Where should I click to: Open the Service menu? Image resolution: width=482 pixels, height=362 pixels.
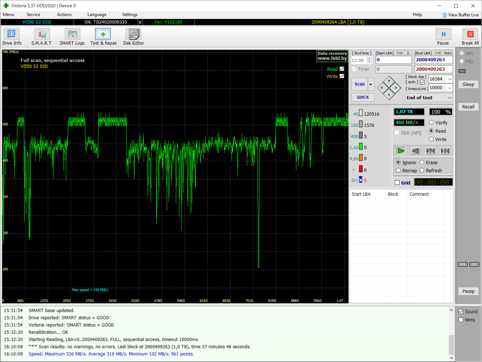click(x=33, y=14)
